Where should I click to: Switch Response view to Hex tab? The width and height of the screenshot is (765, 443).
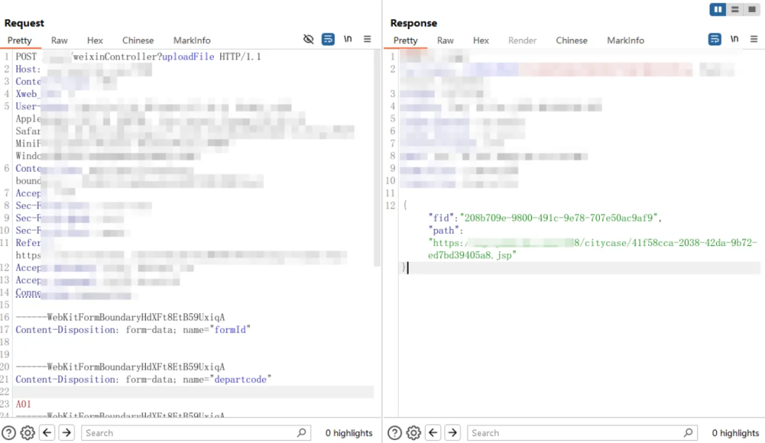click(481, 40)
